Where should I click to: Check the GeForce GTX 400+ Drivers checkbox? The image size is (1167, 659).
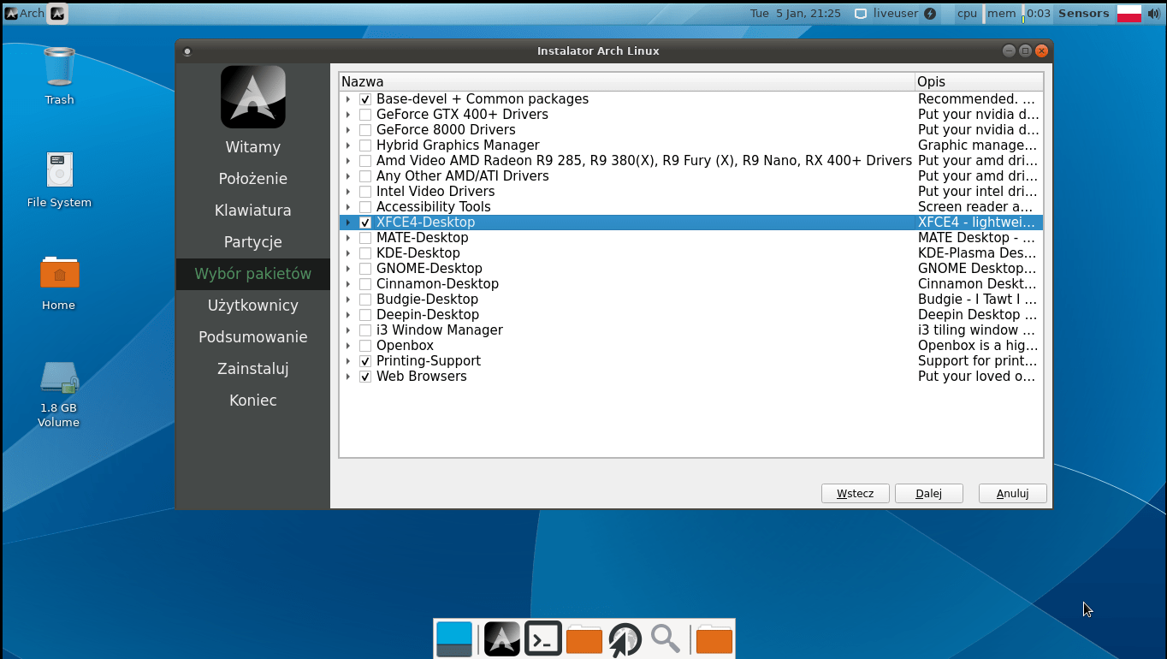click(x=365, y=115)
